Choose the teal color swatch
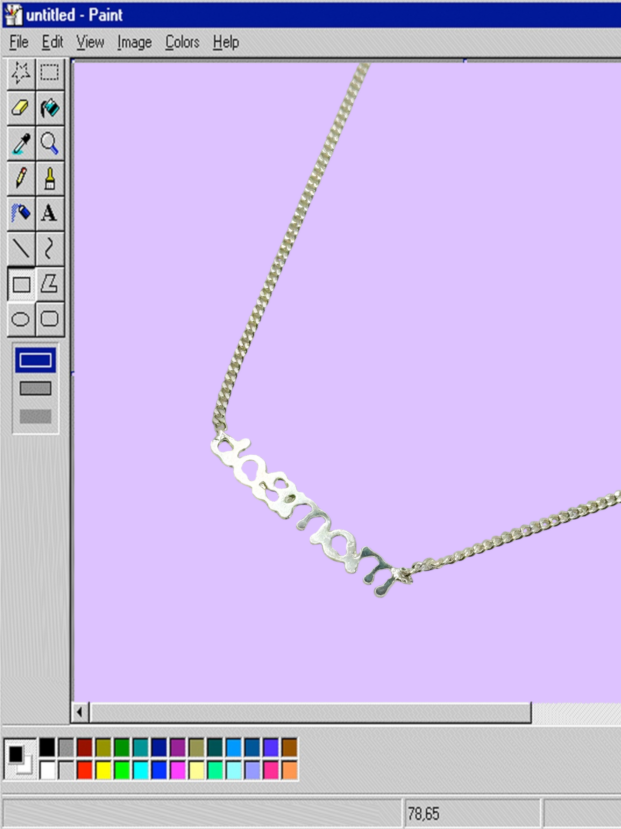Screen dimensions: 621x829 141,747
